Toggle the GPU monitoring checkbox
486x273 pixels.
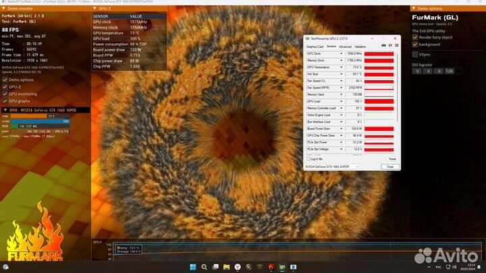click(5, 94)
